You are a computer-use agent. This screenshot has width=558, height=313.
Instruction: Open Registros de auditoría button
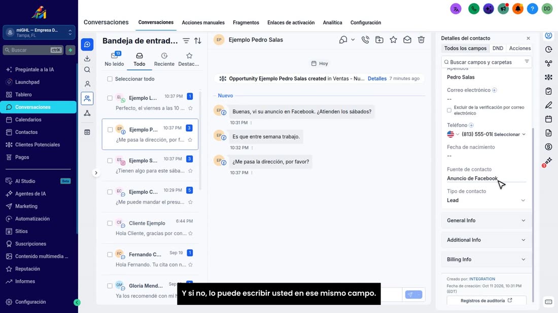(x=486, y=300)
